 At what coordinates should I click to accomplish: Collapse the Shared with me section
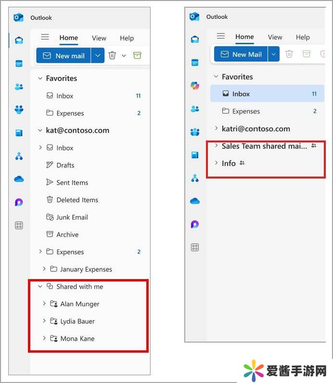(x=40, y=286)
